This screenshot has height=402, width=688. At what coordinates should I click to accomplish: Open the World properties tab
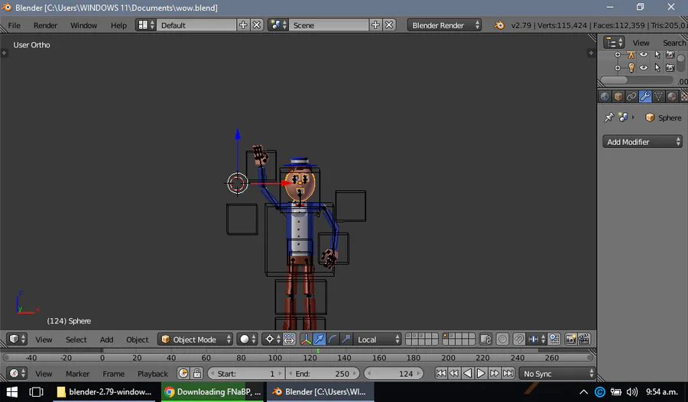tap(605, 96)
